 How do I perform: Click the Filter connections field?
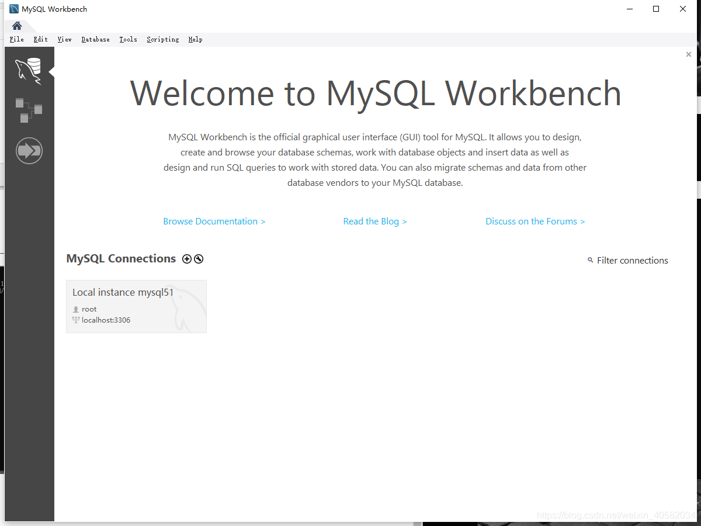coord(633,261)
